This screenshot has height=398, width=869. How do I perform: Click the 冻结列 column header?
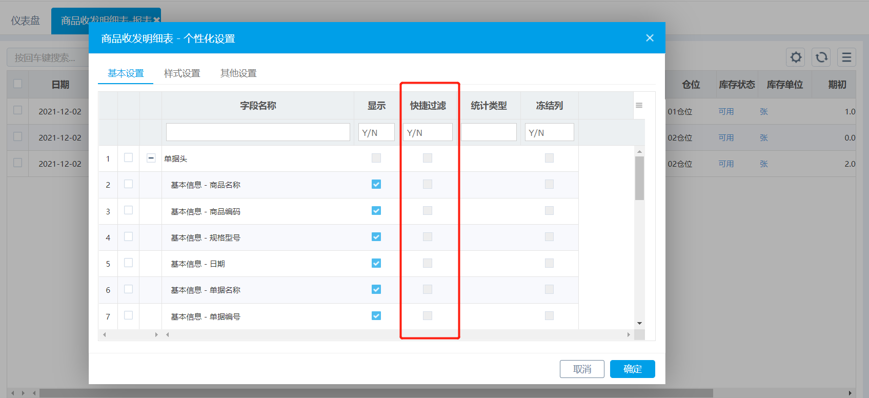click(x=549, y=106)
